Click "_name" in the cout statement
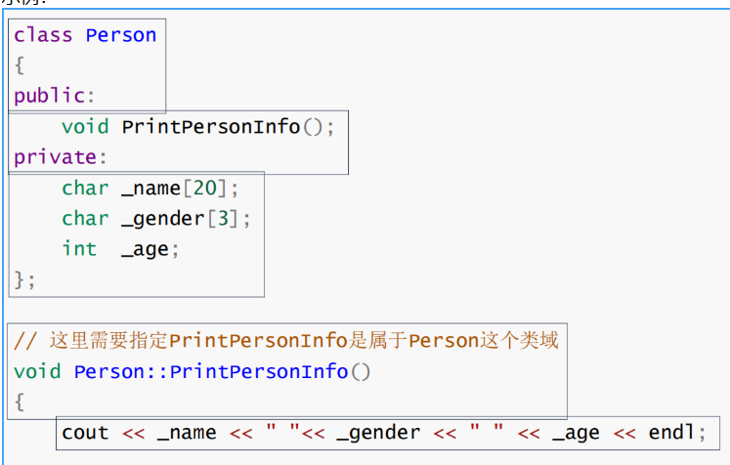The height and width of the screenshot is (465, 730). pyautogui.click(x=186, y=433)
